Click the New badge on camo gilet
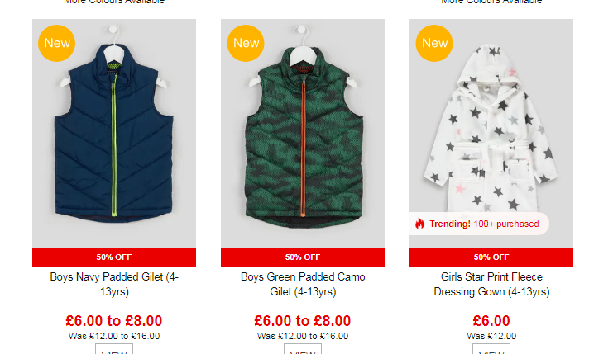This screenshot has width=589, height=354. click(246, 43)
